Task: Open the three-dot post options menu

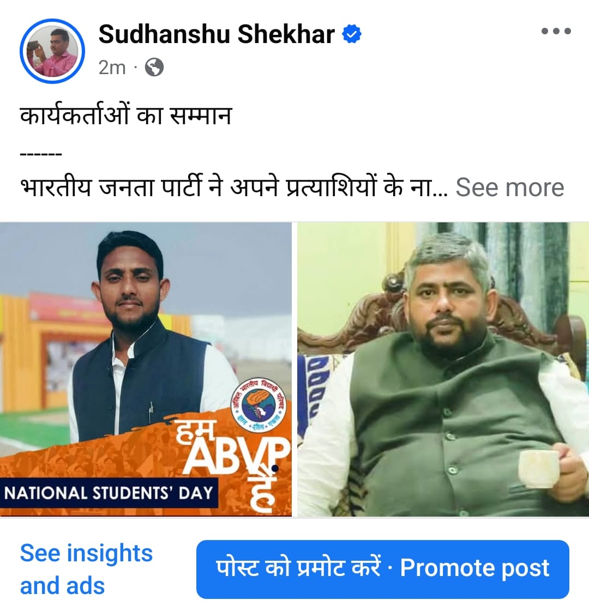Action: pos(556,31)
